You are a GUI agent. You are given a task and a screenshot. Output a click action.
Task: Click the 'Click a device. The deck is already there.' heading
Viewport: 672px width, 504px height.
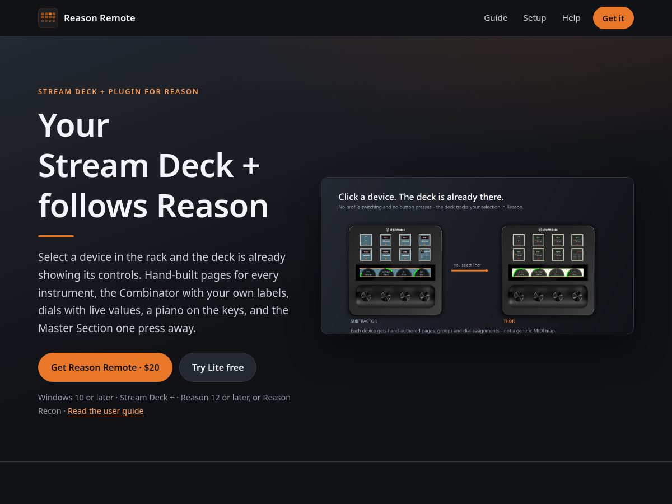coord(421,197)
